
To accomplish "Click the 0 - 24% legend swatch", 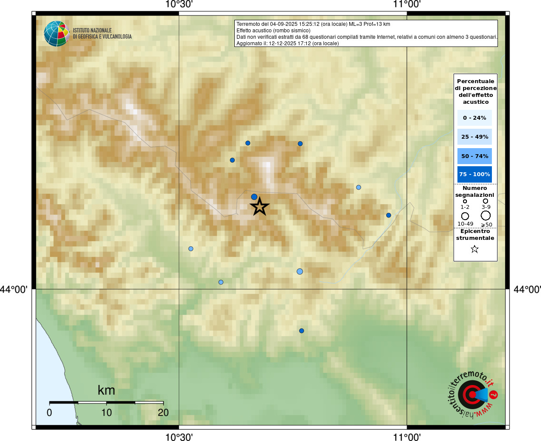I will [x=475, y=118].
